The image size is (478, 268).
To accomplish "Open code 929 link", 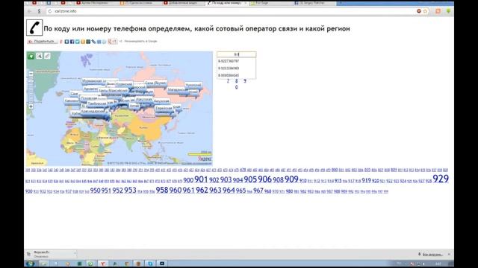I will coord(441,179).
